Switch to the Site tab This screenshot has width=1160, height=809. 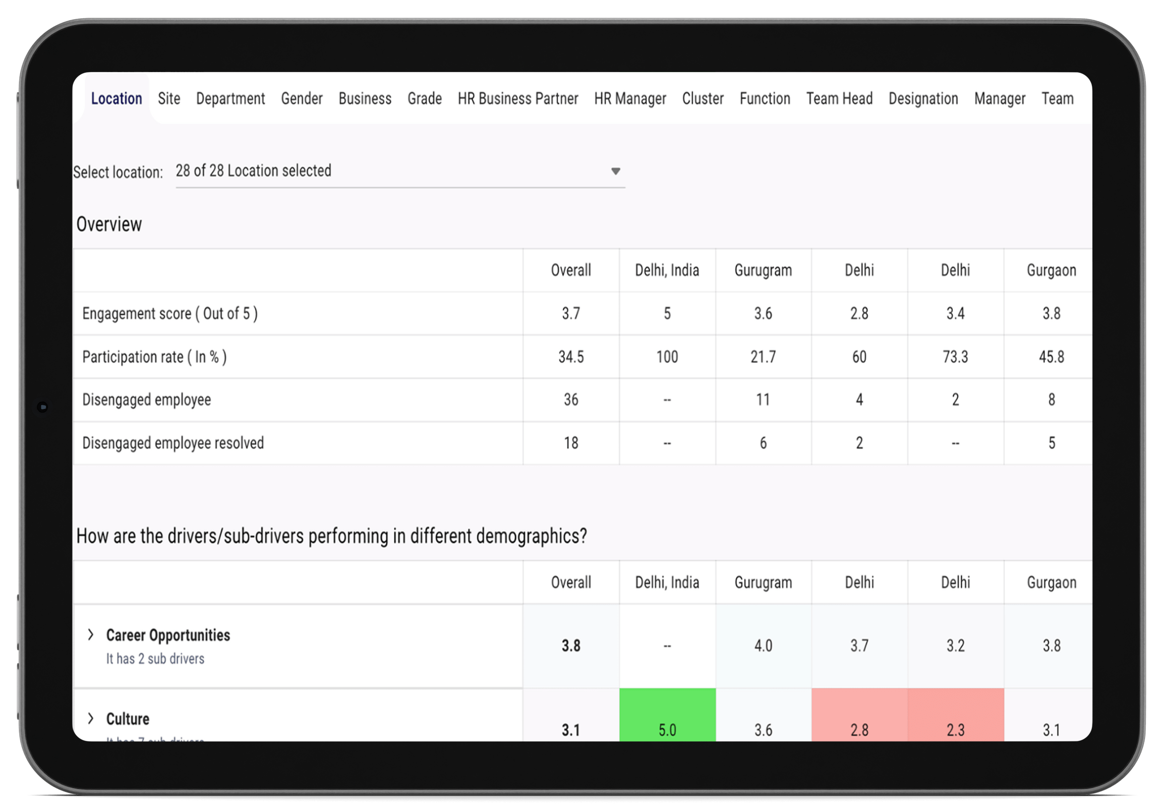[x=169, y=99]
